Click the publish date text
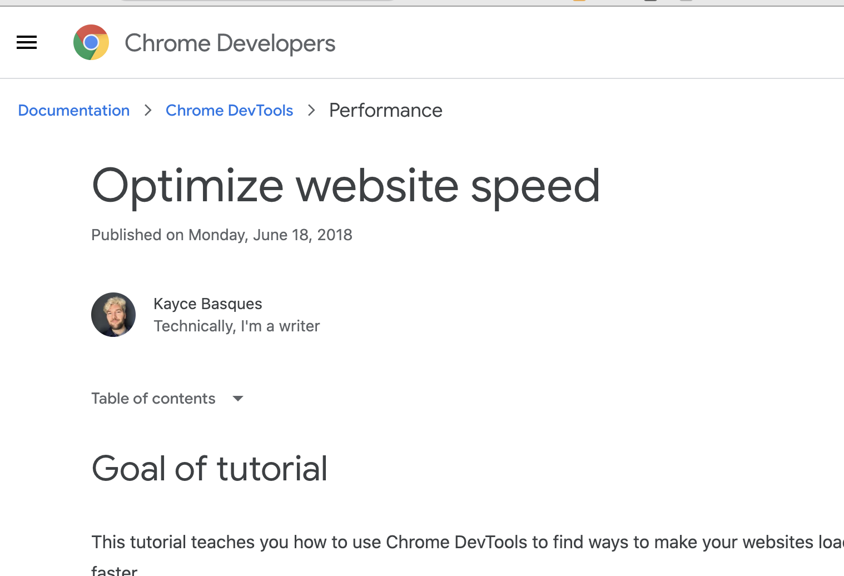Screen dimensions: 844x576 (x=221, y=235)
